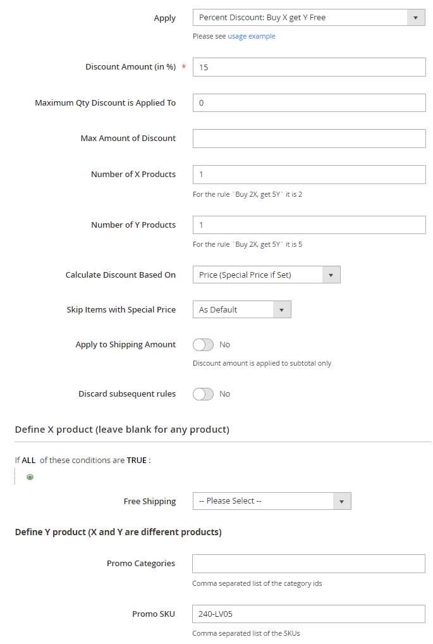Click the Discount Amount input field
This screenshot has height=644, width=433.
tap(308, 67)
